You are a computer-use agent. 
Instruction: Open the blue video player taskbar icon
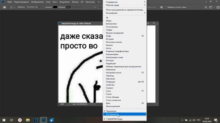(52, 120)
